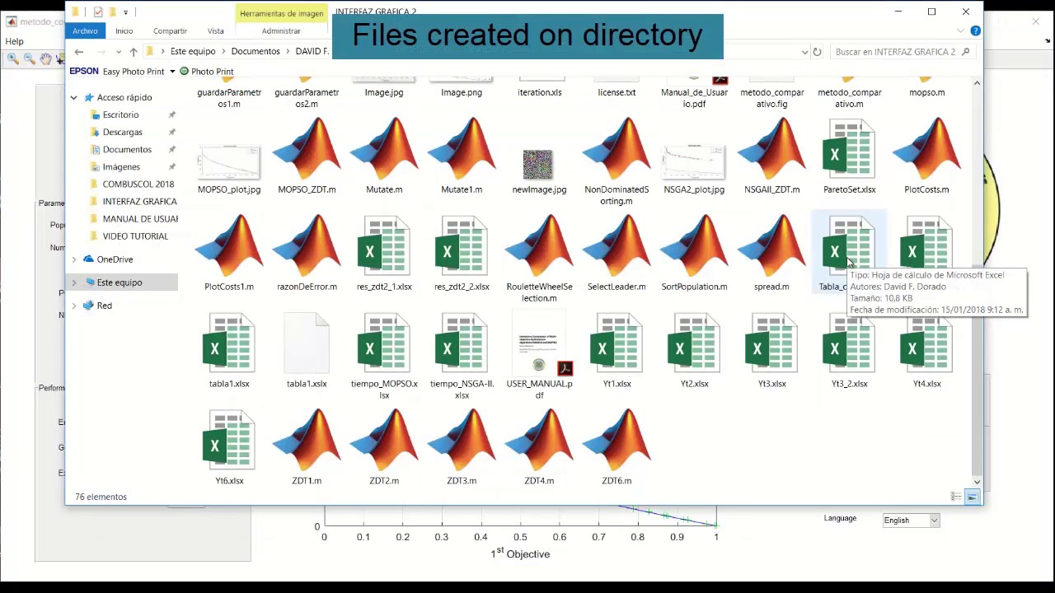Open Descargas in quick access
The height and width of the screenshot is (593, 1055).
[122, 132]
